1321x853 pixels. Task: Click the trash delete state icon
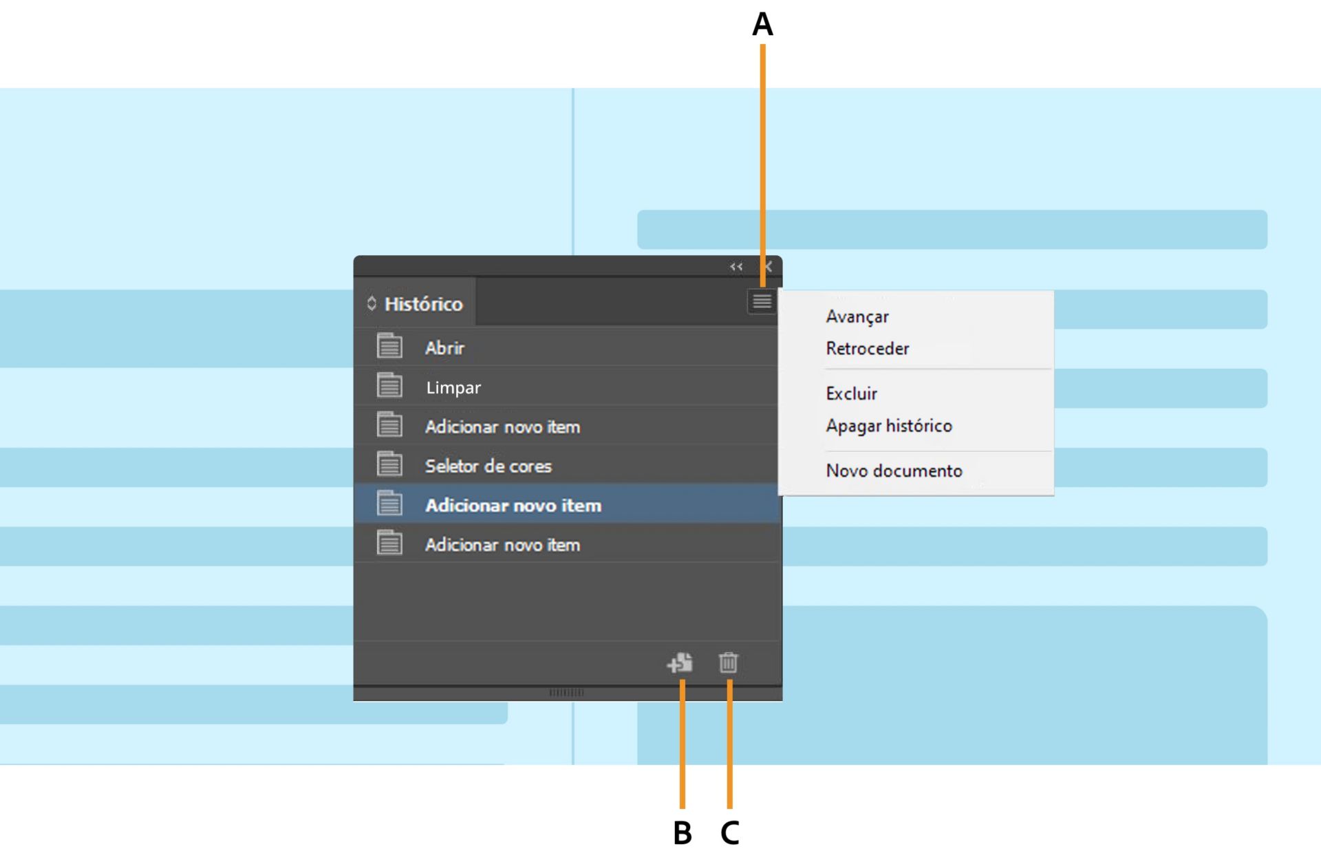pyautogui.click(x=728, y=663)
